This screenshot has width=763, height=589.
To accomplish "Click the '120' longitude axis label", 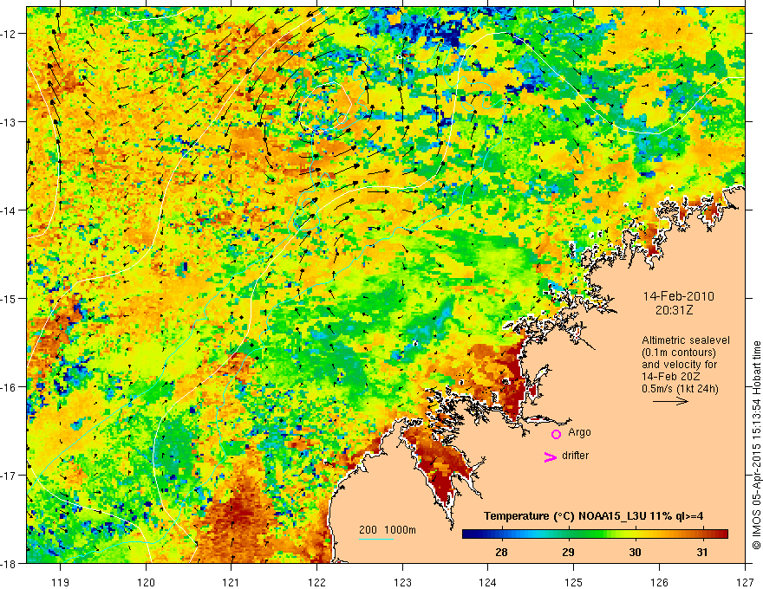I will coord(146,582).
